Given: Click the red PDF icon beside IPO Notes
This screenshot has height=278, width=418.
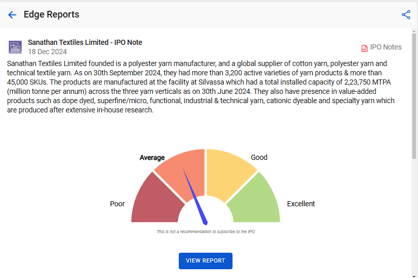Looking at the screenshot, I should [364, 48].
